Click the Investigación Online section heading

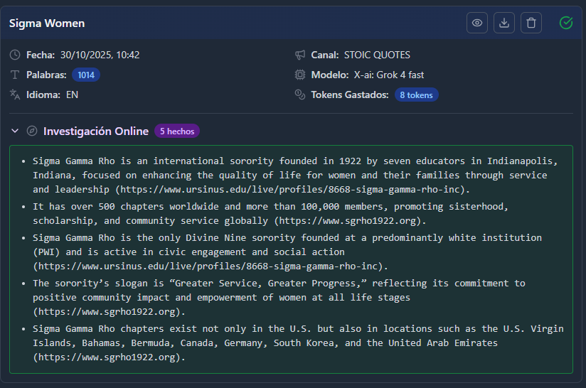point(95,131)
